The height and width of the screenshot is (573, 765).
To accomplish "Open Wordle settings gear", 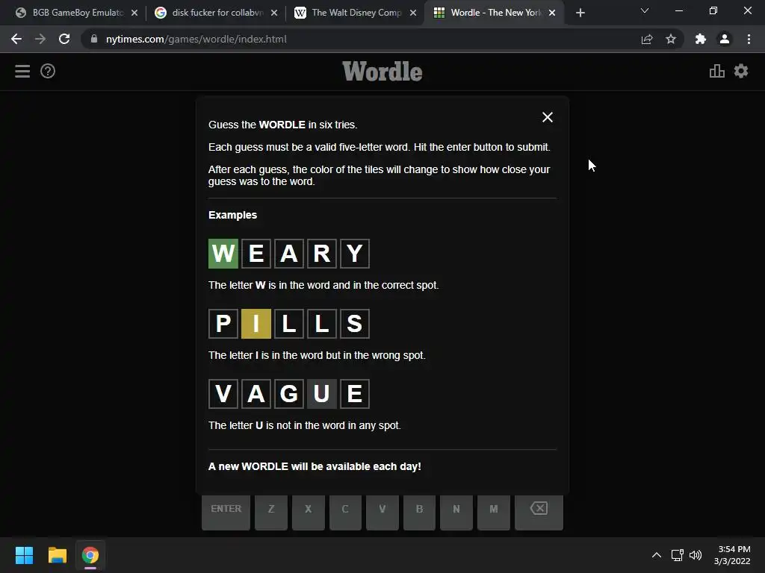I will pos(741,71).
